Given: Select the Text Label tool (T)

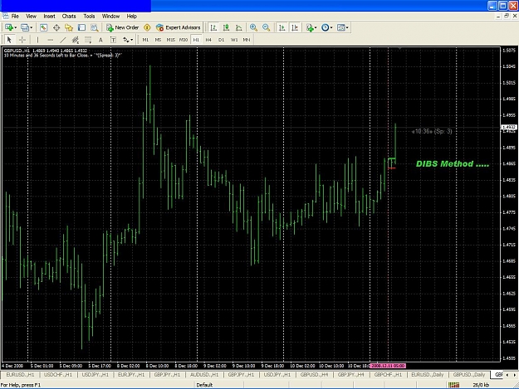Looking at the screenshot, I should (113, 40).
